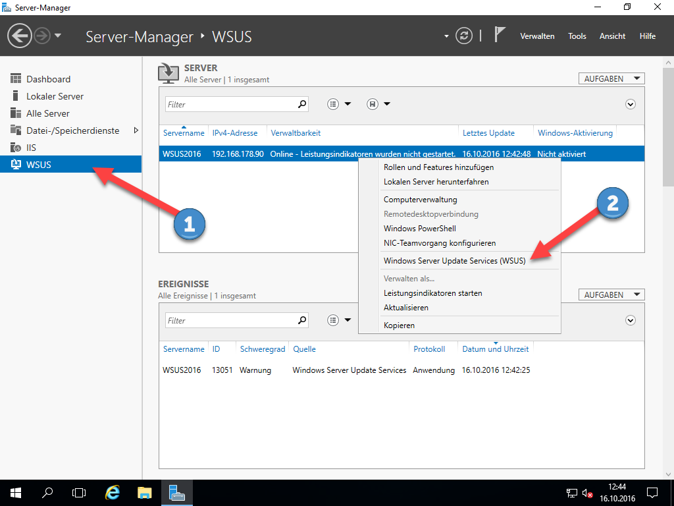Select WSUS in the sidebar
674x506 pixels.
point(71,164)
